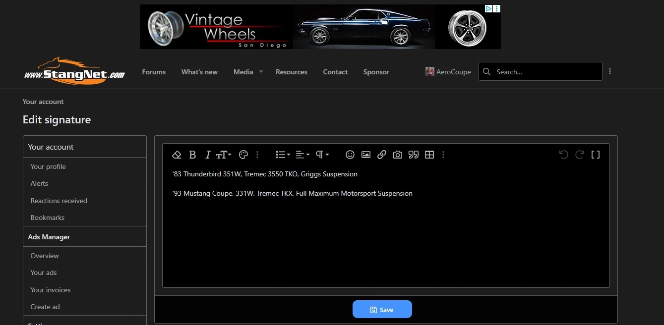Click the '93 Mustang Coupe signature line

click(x=293, y=193)
